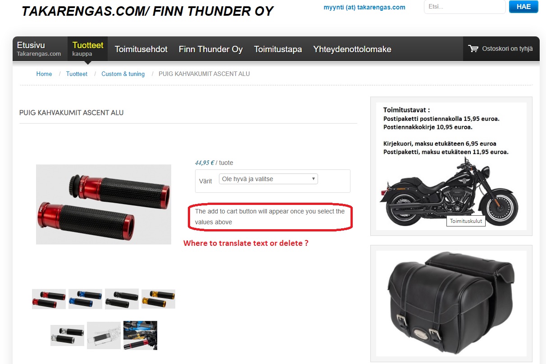546x364 pixels.
Task: Select the silver grips thumbnail
Action: click(68, 335)
